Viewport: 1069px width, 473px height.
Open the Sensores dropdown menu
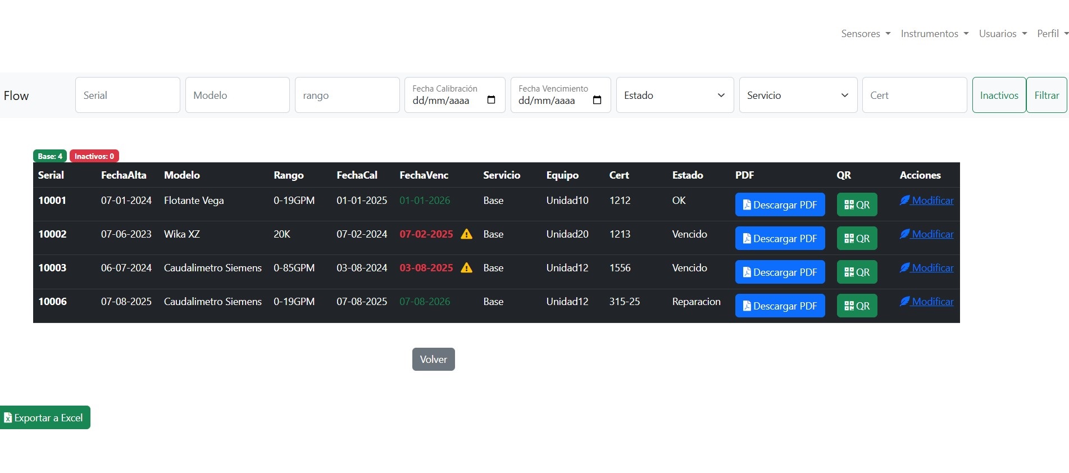point(866,34)
